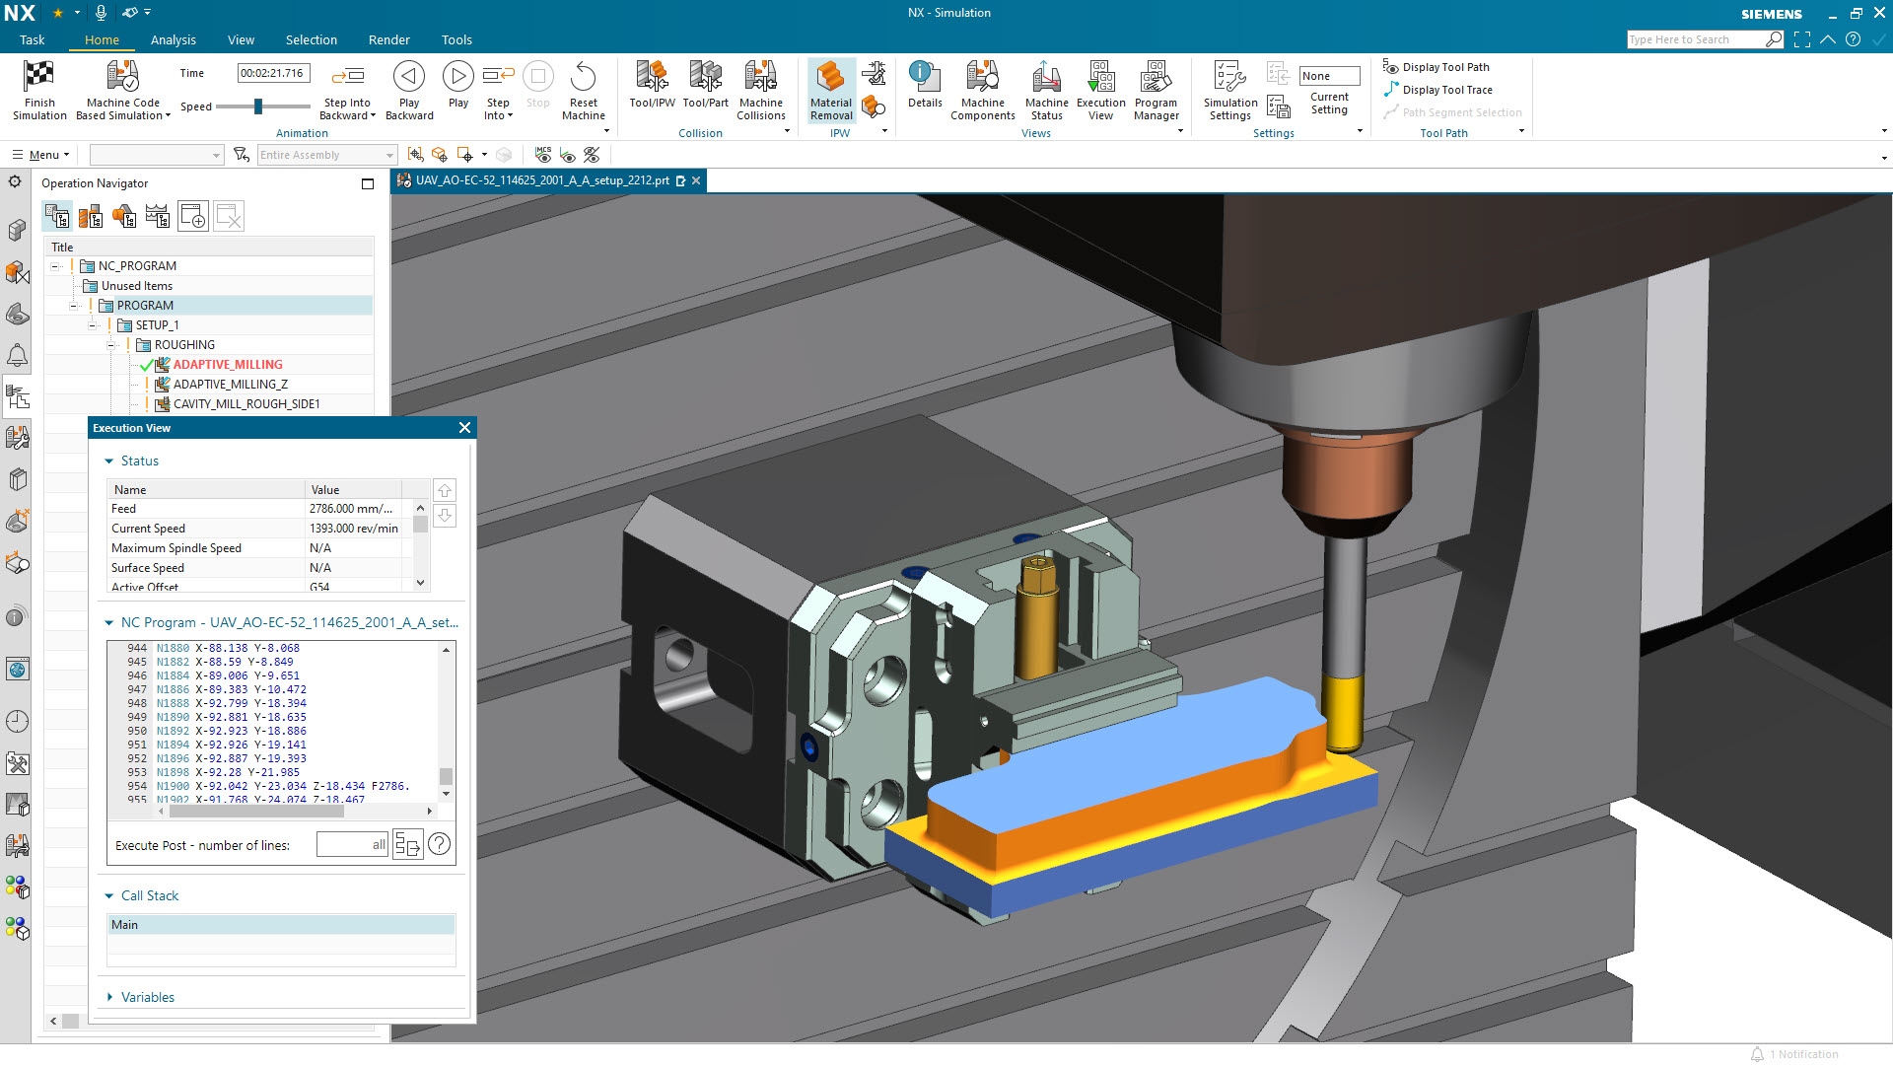Click the Type Here to Search box
The image size is (1893, 1065).
(x=1695, y=39)
